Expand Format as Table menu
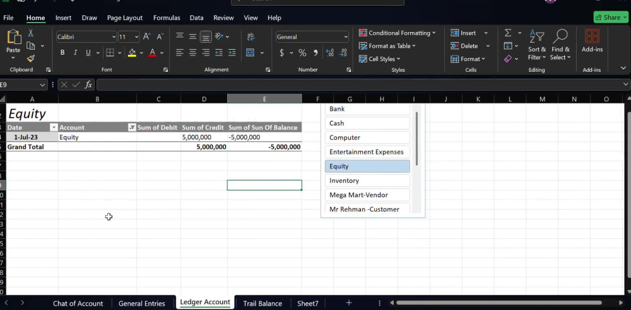631x310 pixels. click(387, 46)
